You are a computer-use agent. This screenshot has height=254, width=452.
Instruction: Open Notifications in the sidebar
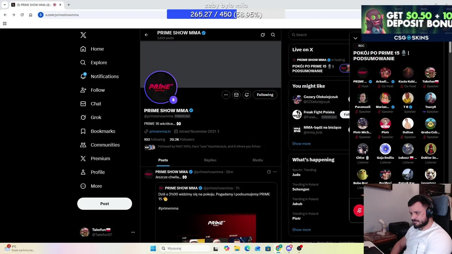pos(100,76)
